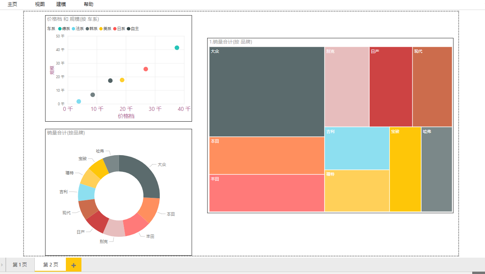Open the 视图 menu
Image resolution: width=485 pixels, height=274 pixels.
(x=40, y=4)
